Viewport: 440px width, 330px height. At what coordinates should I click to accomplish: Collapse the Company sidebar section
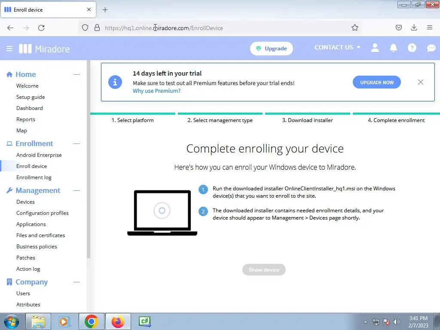coord(76,282)
